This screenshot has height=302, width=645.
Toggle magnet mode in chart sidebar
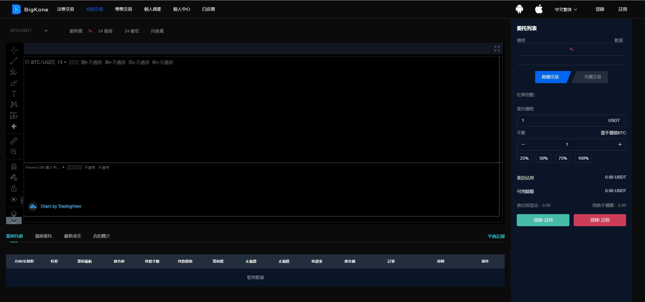pyautogui.click(x=14, y=166)
